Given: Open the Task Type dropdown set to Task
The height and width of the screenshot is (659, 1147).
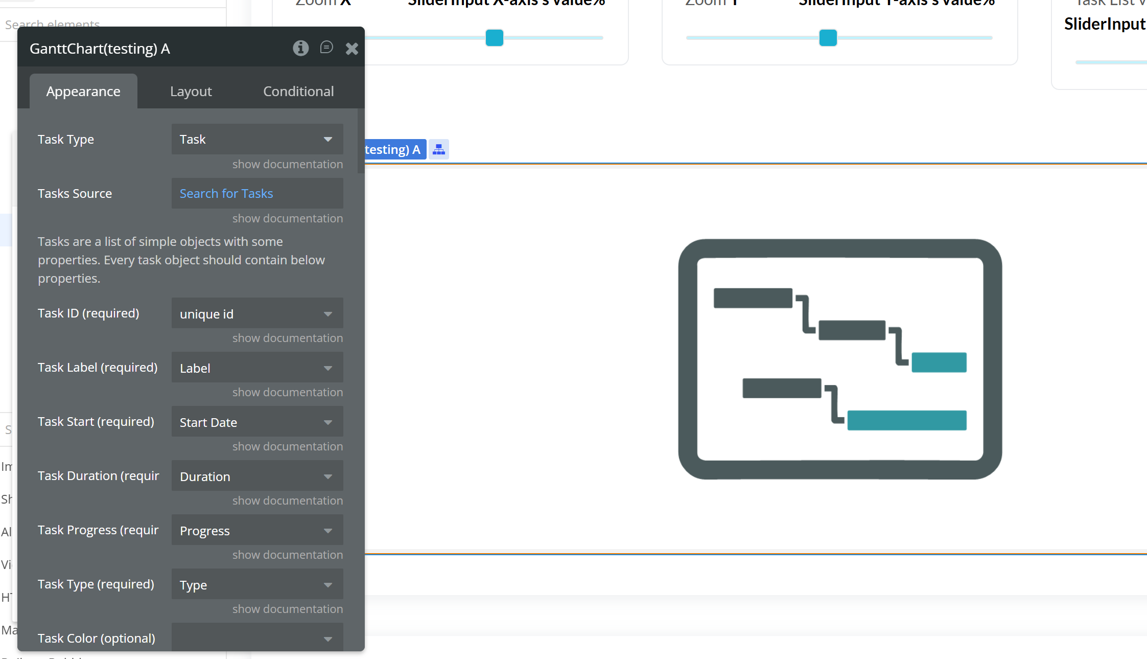Looking at the screenshot, I should coord(257,139).
